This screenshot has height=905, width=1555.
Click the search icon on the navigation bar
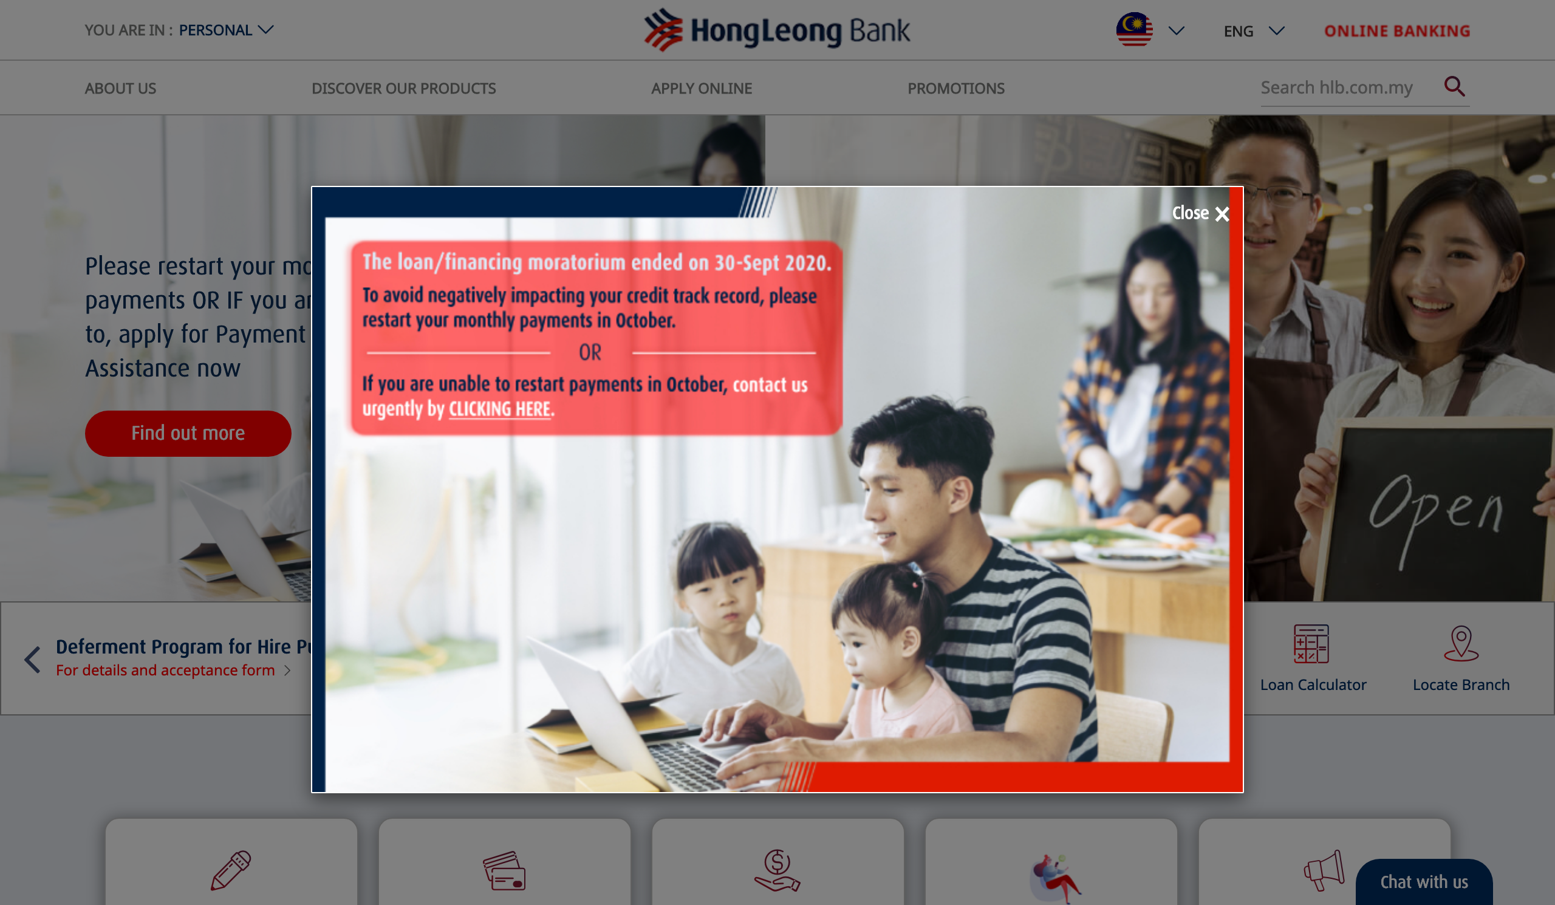(1454, 87)
